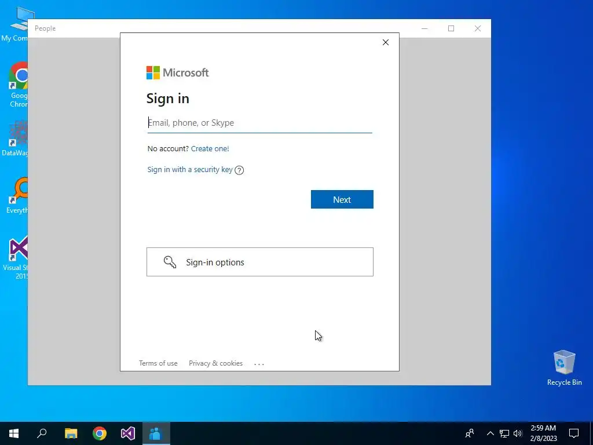This screenshot has height=445, width=593.
Task: Open the notification center icon
Action: tap(574, 433)
